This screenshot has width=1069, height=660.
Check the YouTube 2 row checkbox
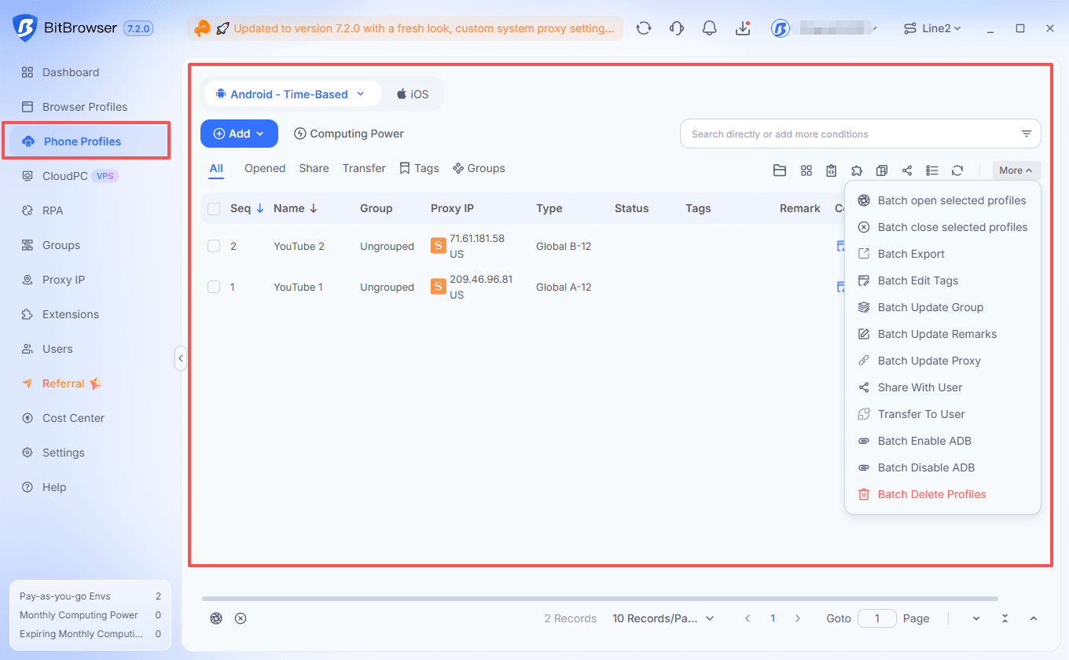[214, 246]
